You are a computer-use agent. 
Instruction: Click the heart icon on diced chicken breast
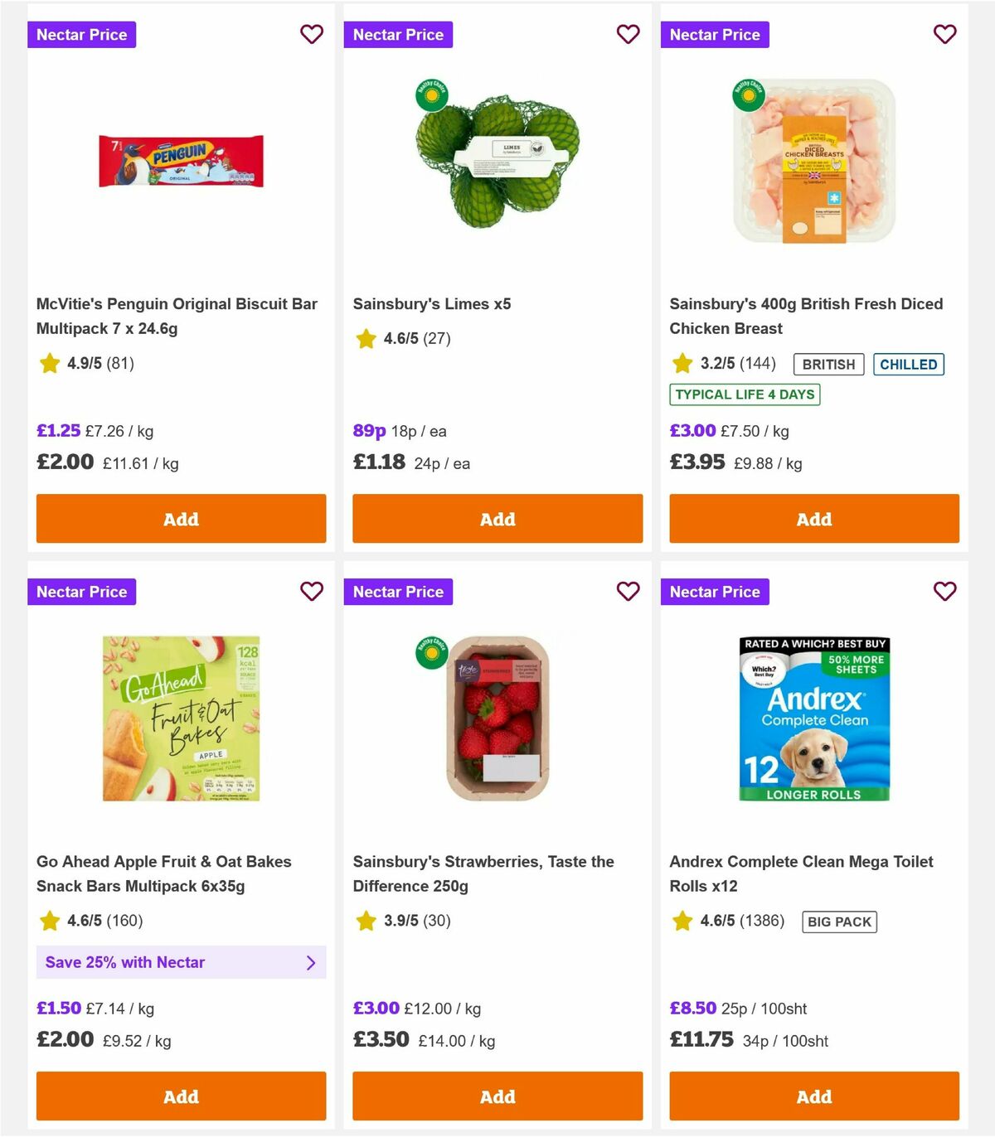(x=944, y=34)
